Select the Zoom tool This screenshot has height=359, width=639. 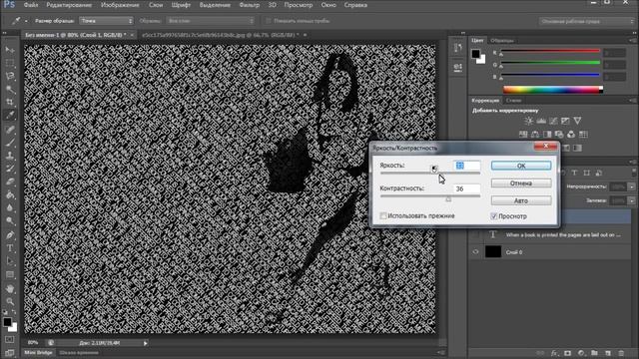[10, 301]
